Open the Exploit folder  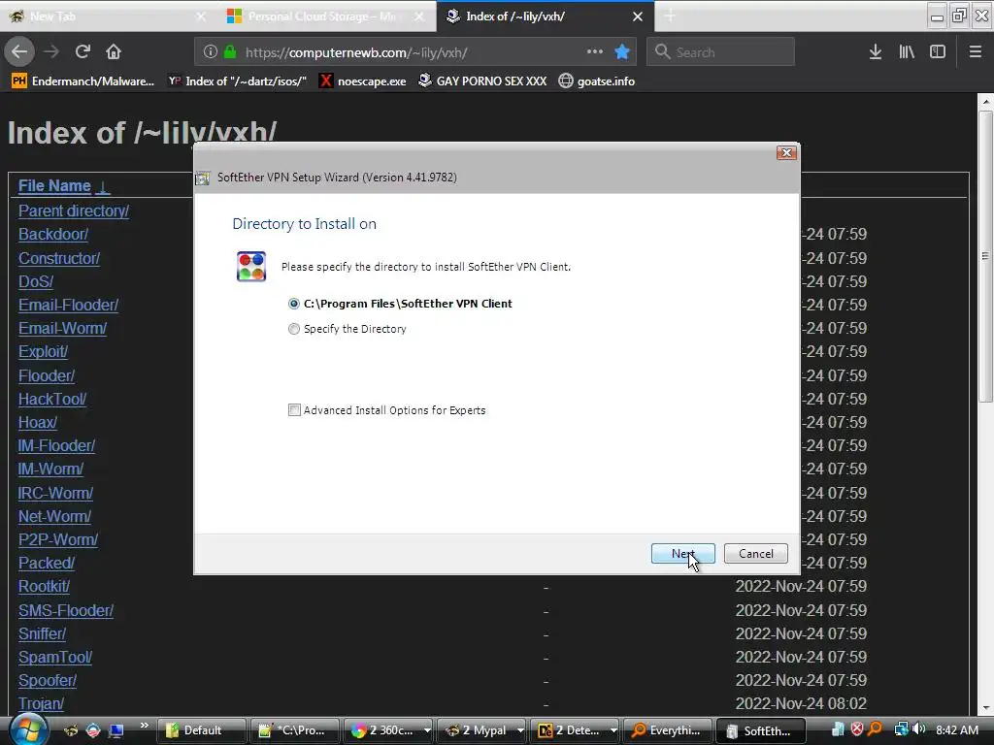tap(43, 351)
